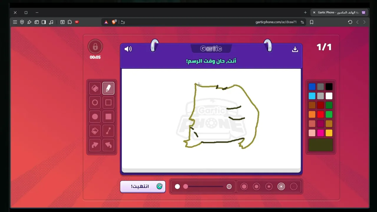Select the second-largest brush thickness

[257, 186]
